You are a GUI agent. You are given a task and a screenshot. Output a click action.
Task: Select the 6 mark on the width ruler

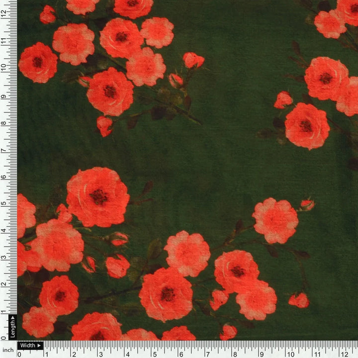pyautogui.click(x=181, y=354)
